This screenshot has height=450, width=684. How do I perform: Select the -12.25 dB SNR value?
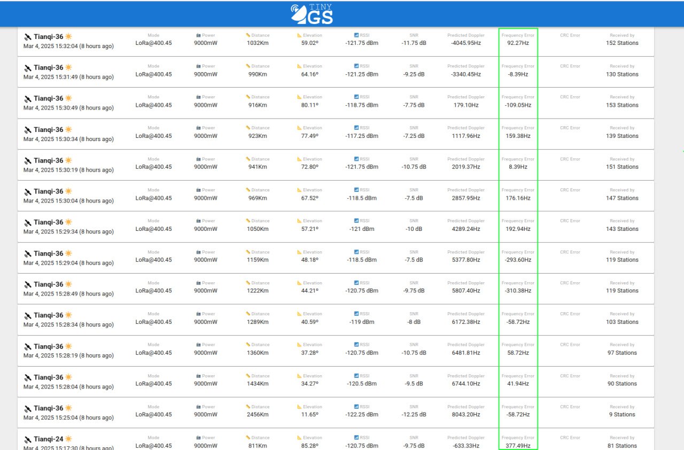414,415
